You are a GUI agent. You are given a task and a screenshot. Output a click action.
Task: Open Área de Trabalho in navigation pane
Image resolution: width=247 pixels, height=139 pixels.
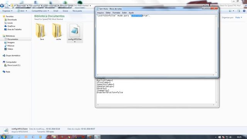(x=14, y=29)
